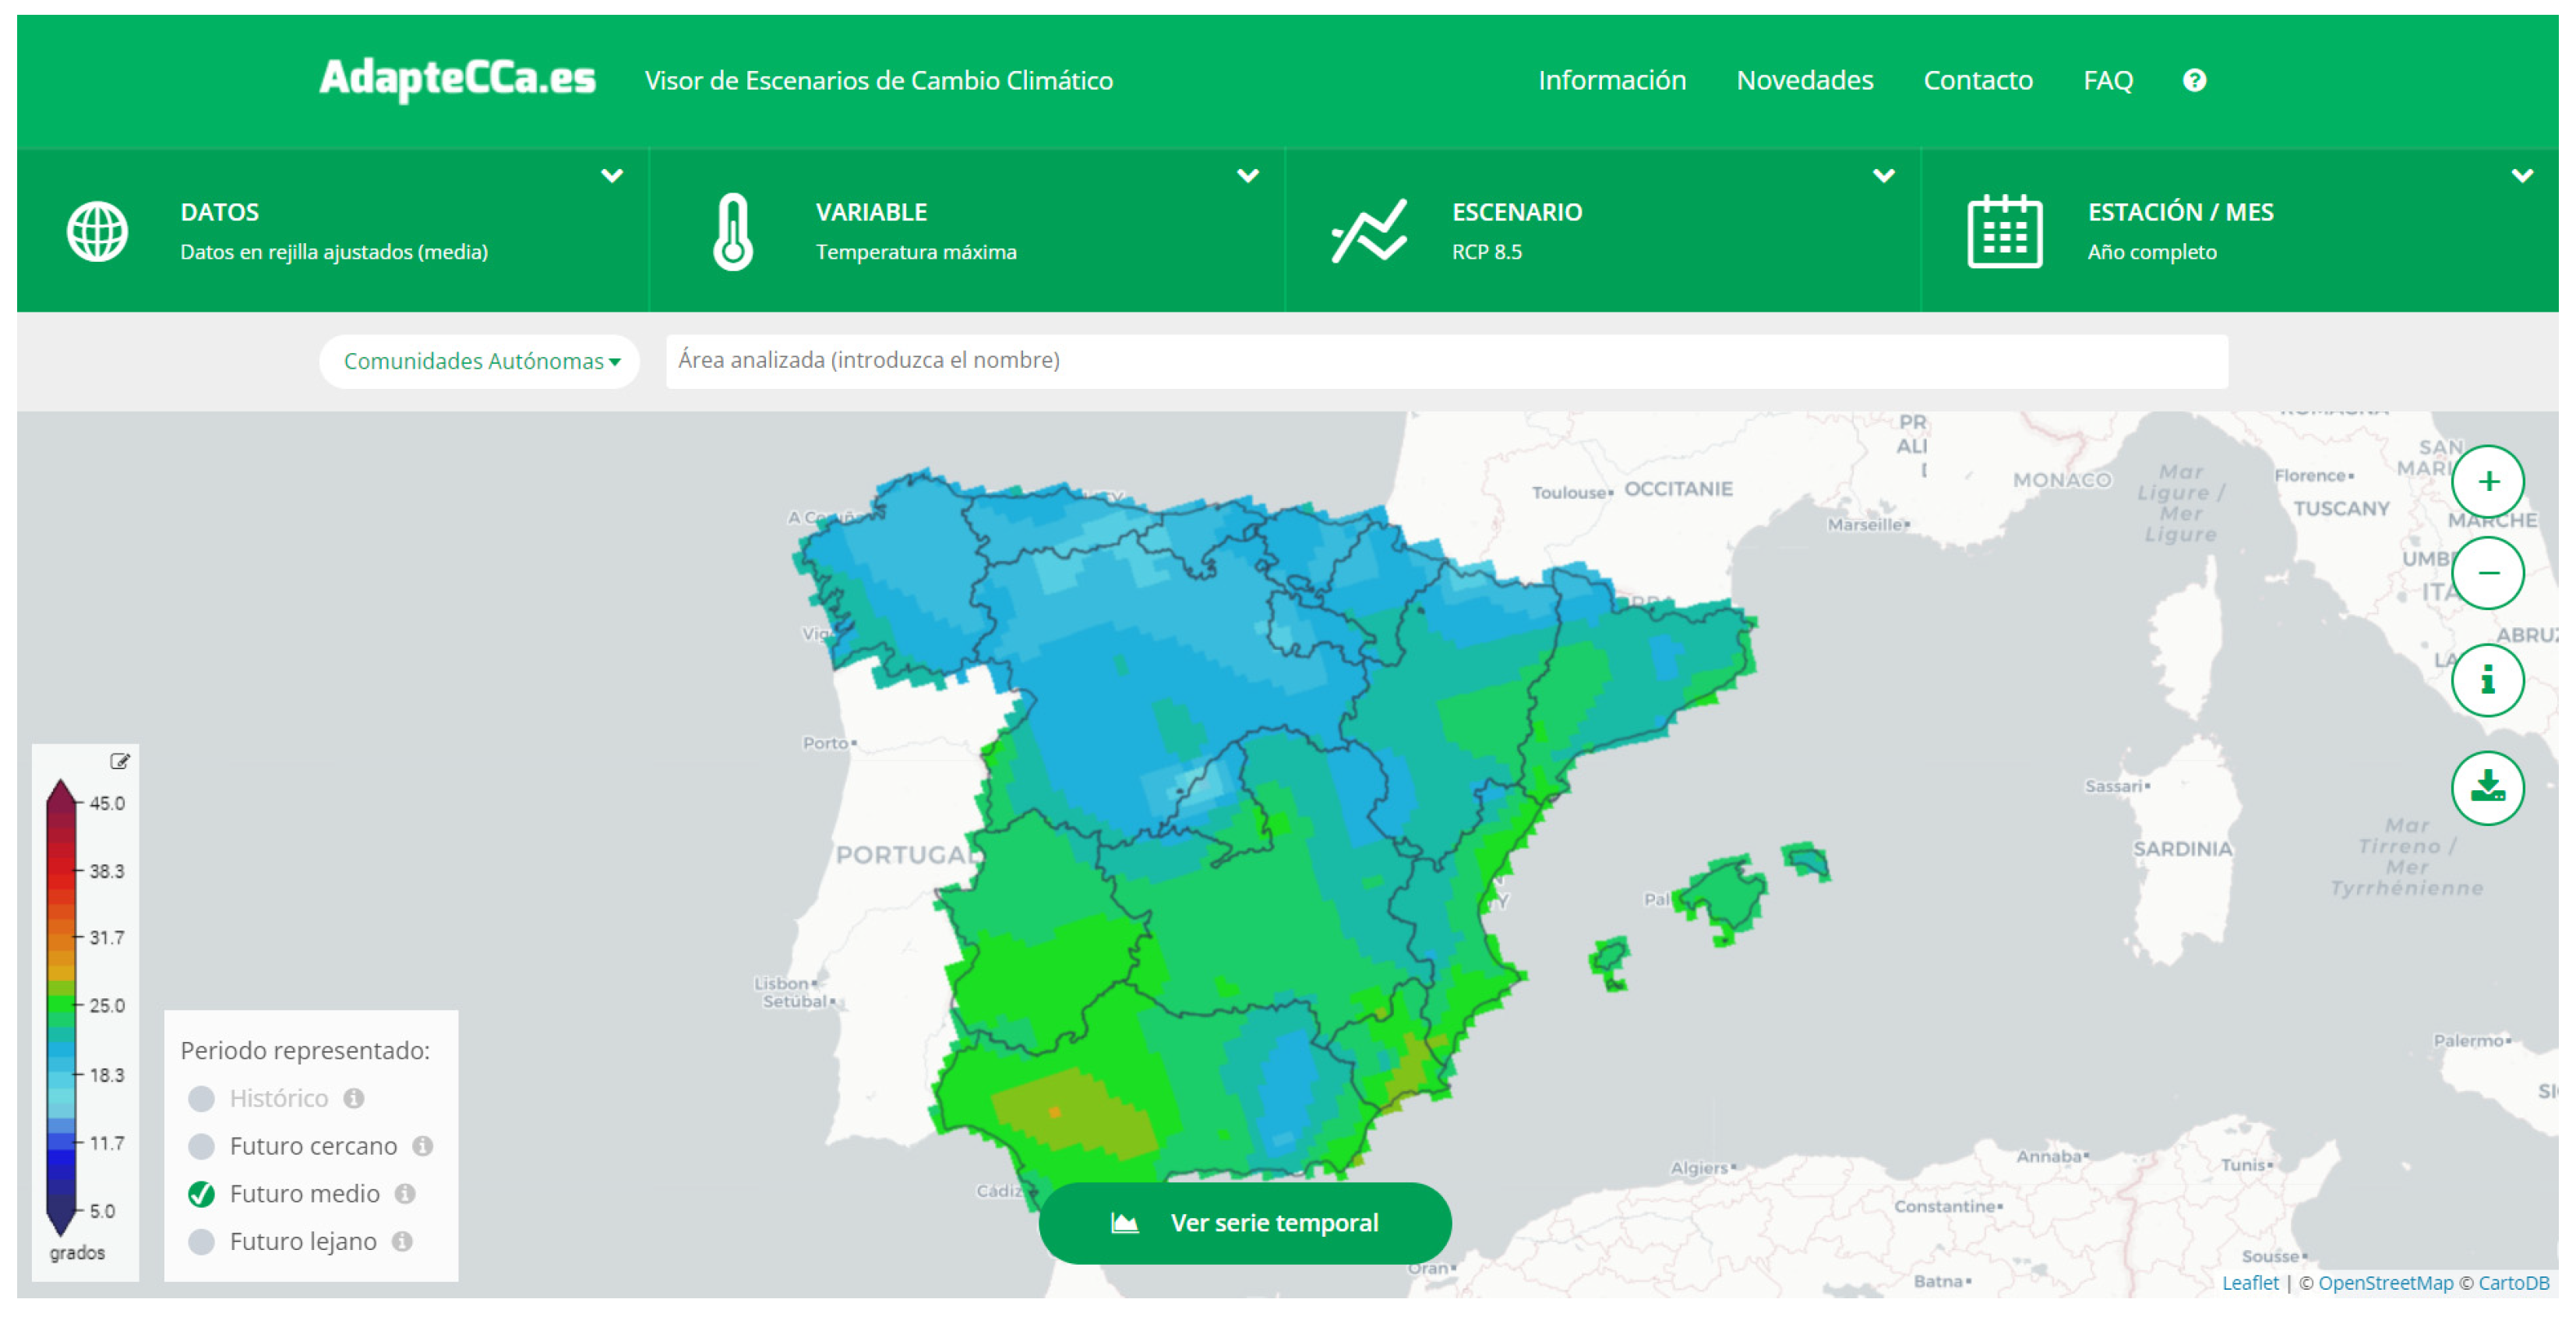Select the Futuro lejano period
Viewport: 2576px width, 1317px height.
tap(202, 1241)
